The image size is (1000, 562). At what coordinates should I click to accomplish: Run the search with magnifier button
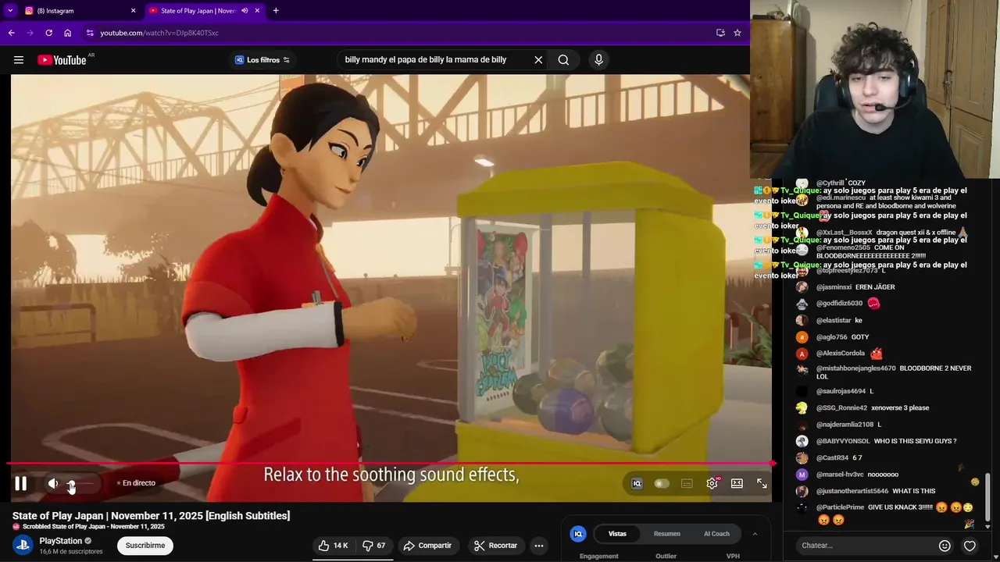pos(563,60)
